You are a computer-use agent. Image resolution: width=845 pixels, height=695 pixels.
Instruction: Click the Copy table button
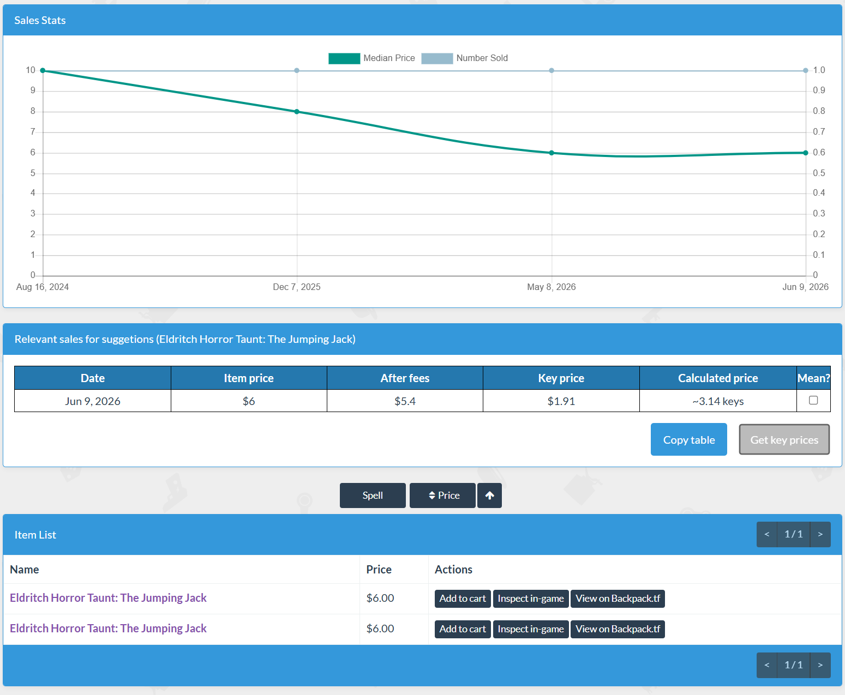point(689,439)
